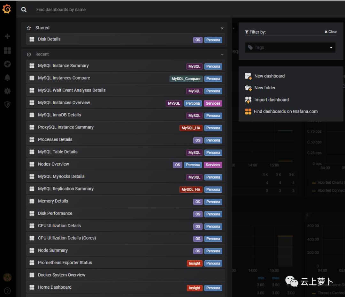Collapse the Starred section chevron
This screenshot has width=345, height=297.
(222, 28)
